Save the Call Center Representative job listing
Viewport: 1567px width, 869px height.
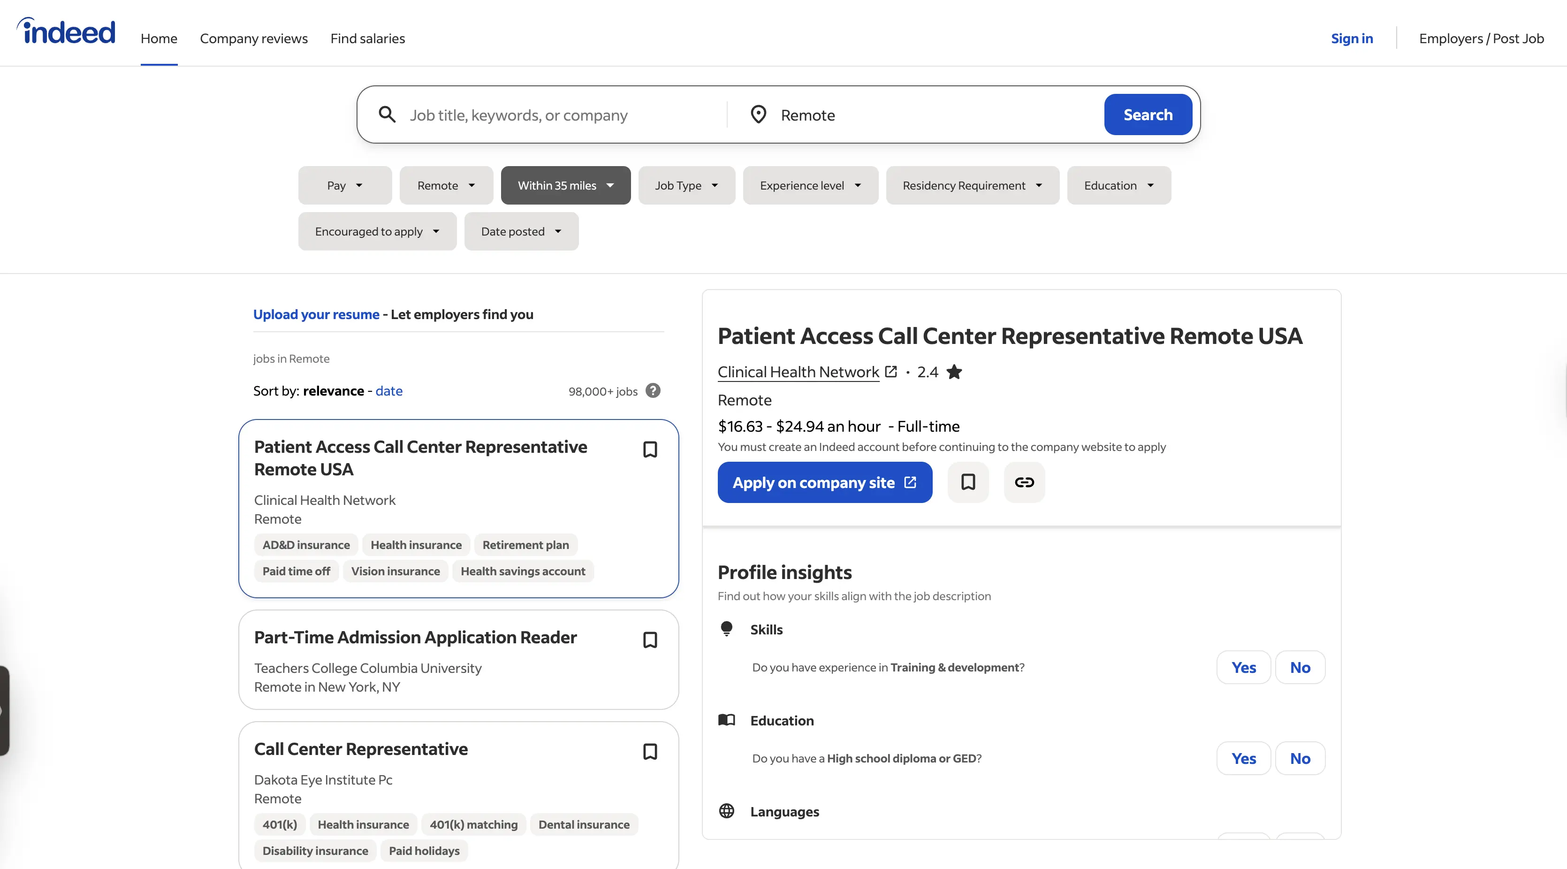(x=650, y=751)
